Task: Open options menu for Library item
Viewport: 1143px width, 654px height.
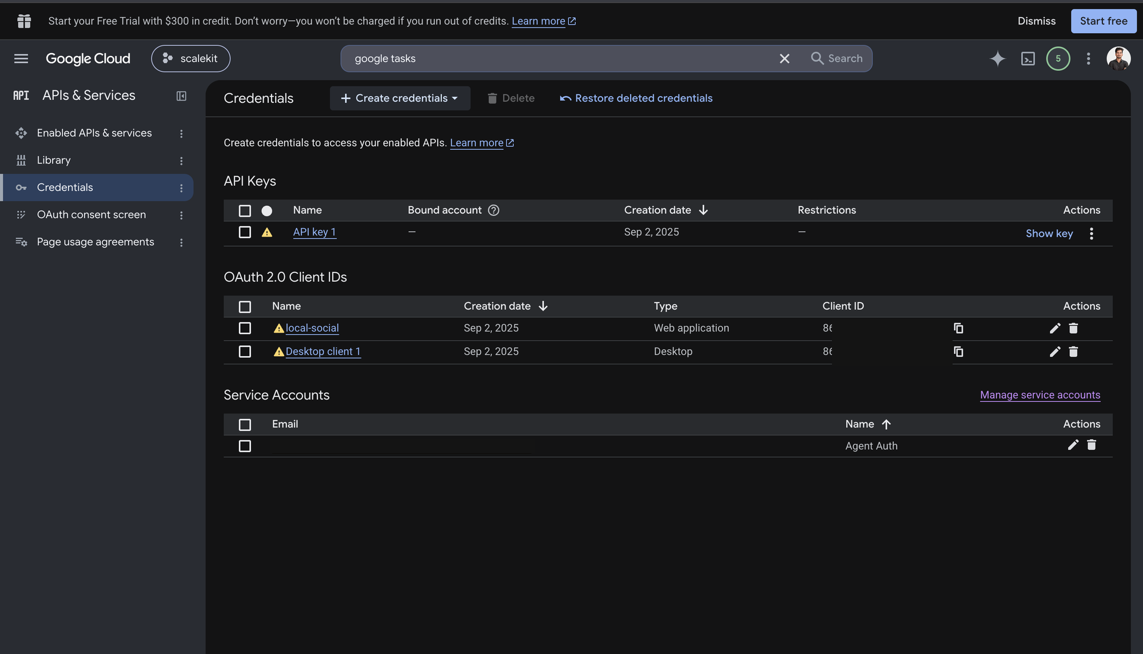Action: click(181, 161)
